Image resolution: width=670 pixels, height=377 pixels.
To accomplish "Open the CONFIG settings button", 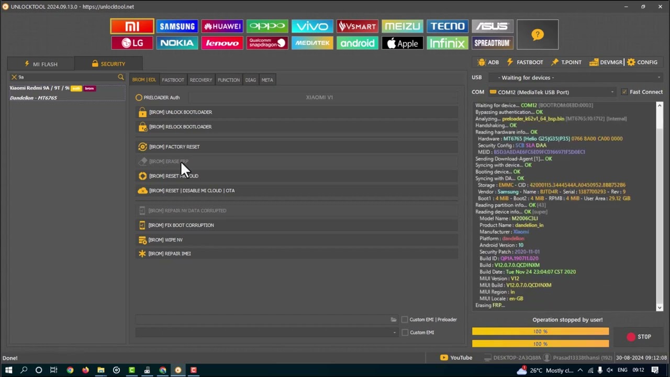I will [642, 62].
